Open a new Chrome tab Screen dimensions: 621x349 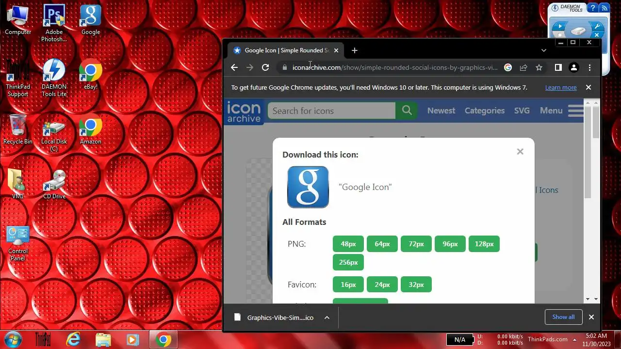(355, 50)
